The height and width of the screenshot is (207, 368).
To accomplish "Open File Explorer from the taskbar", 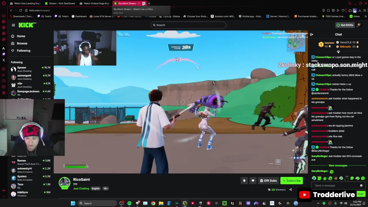I will tap(161, 203).
